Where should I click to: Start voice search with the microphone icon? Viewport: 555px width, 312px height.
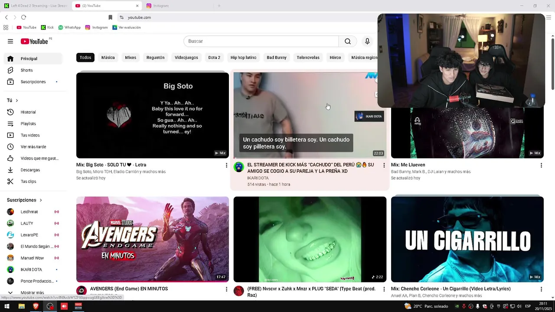click(x=367, y=41)
